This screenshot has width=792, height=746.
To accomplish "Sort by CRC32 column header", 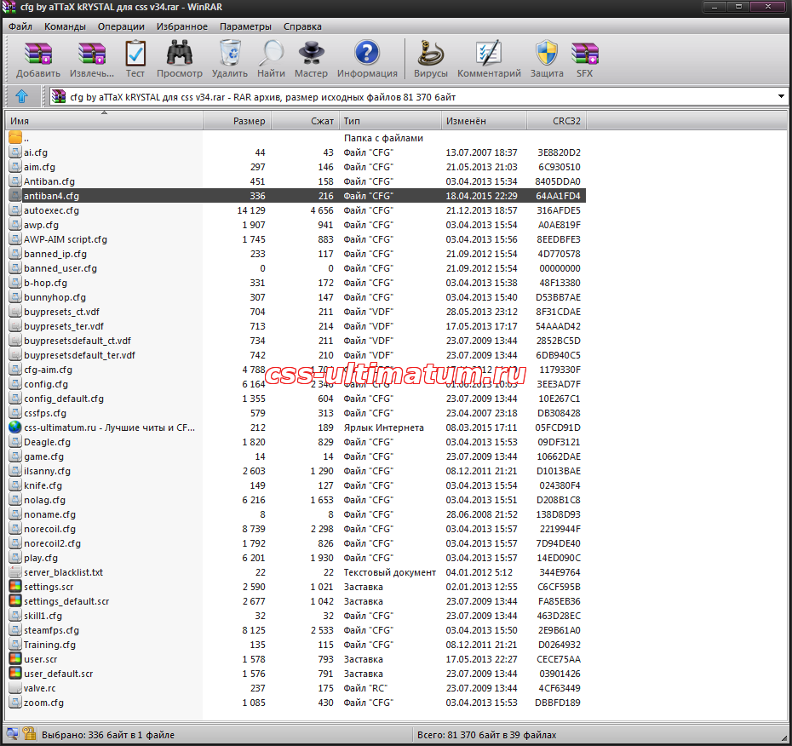I will click(x=557, y=121).
